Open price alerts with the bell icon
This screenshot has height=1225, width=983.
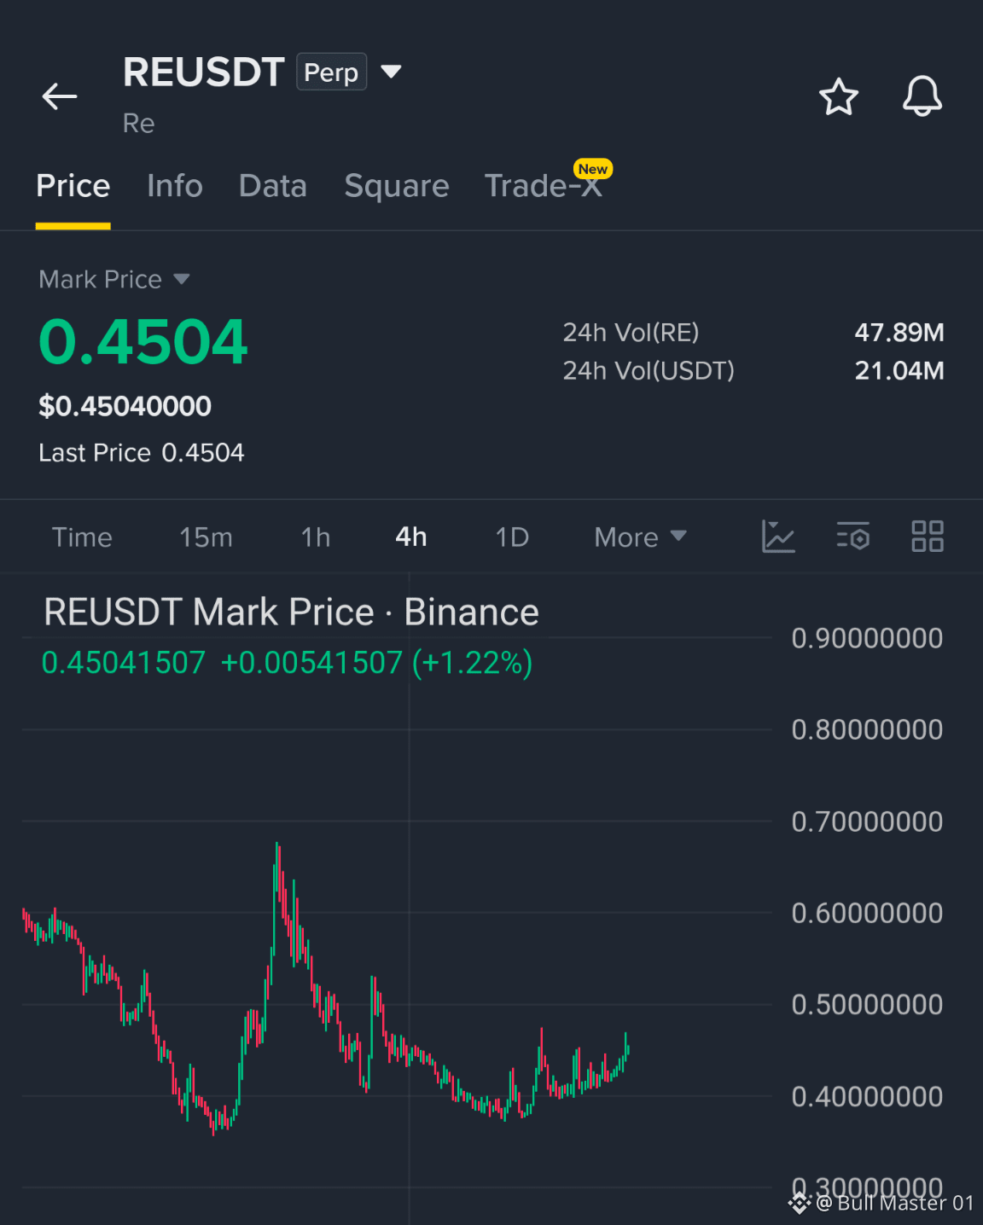point(922,96)
